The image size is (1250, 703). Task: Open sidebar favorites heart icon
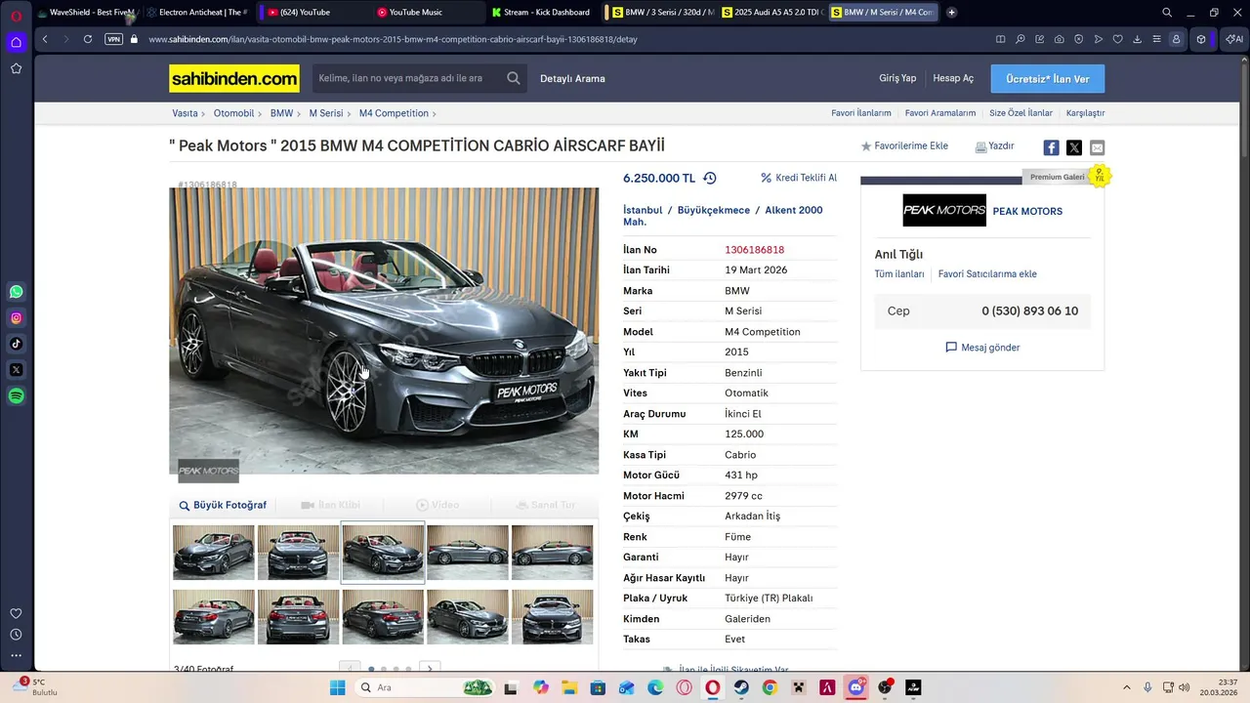16,613
